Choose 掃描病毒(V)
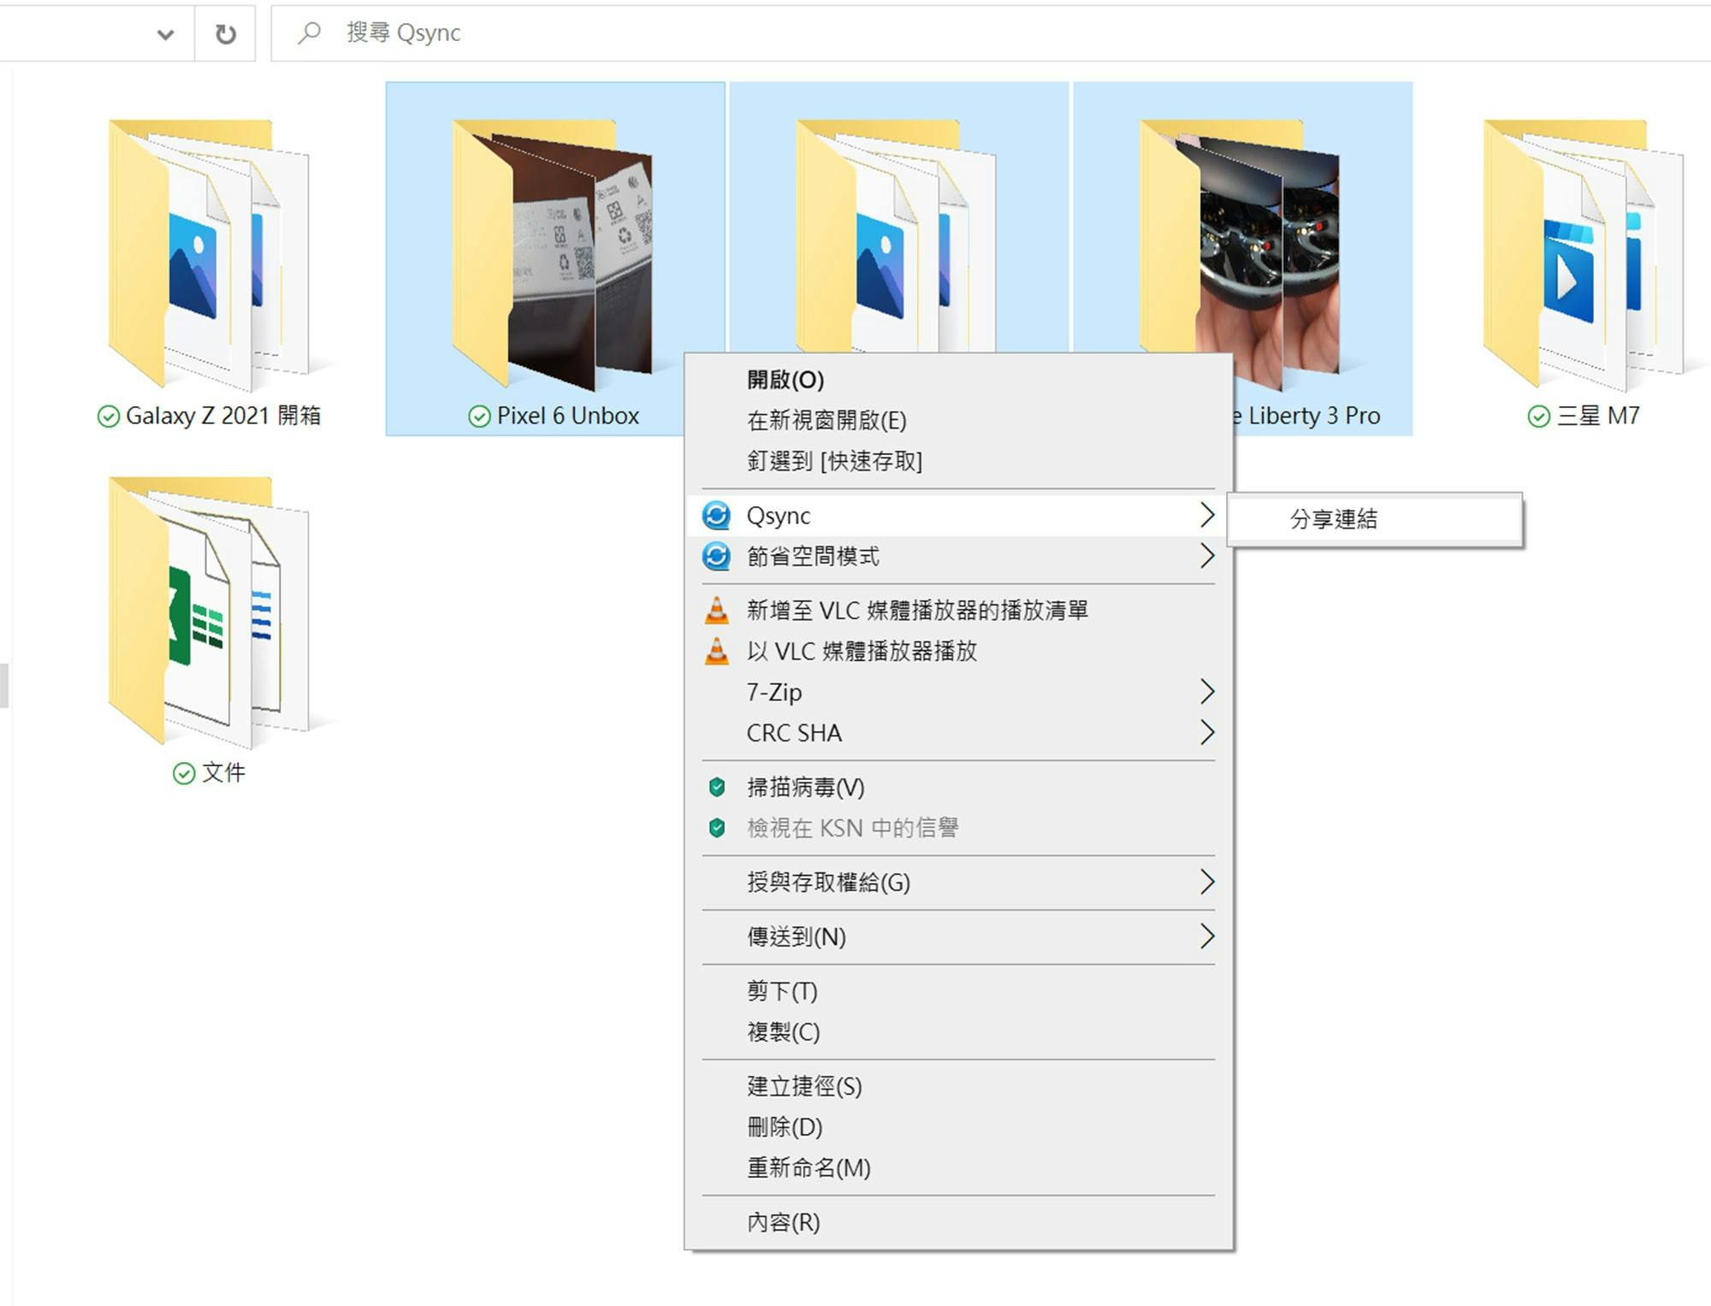1711x1306 pixels. (x=958, y=788)
